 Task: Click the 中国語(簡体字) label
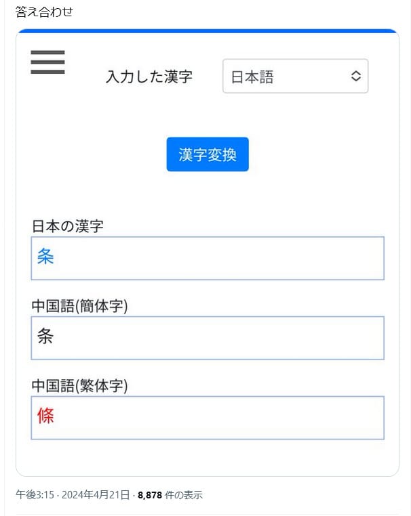tap(80, 306)
